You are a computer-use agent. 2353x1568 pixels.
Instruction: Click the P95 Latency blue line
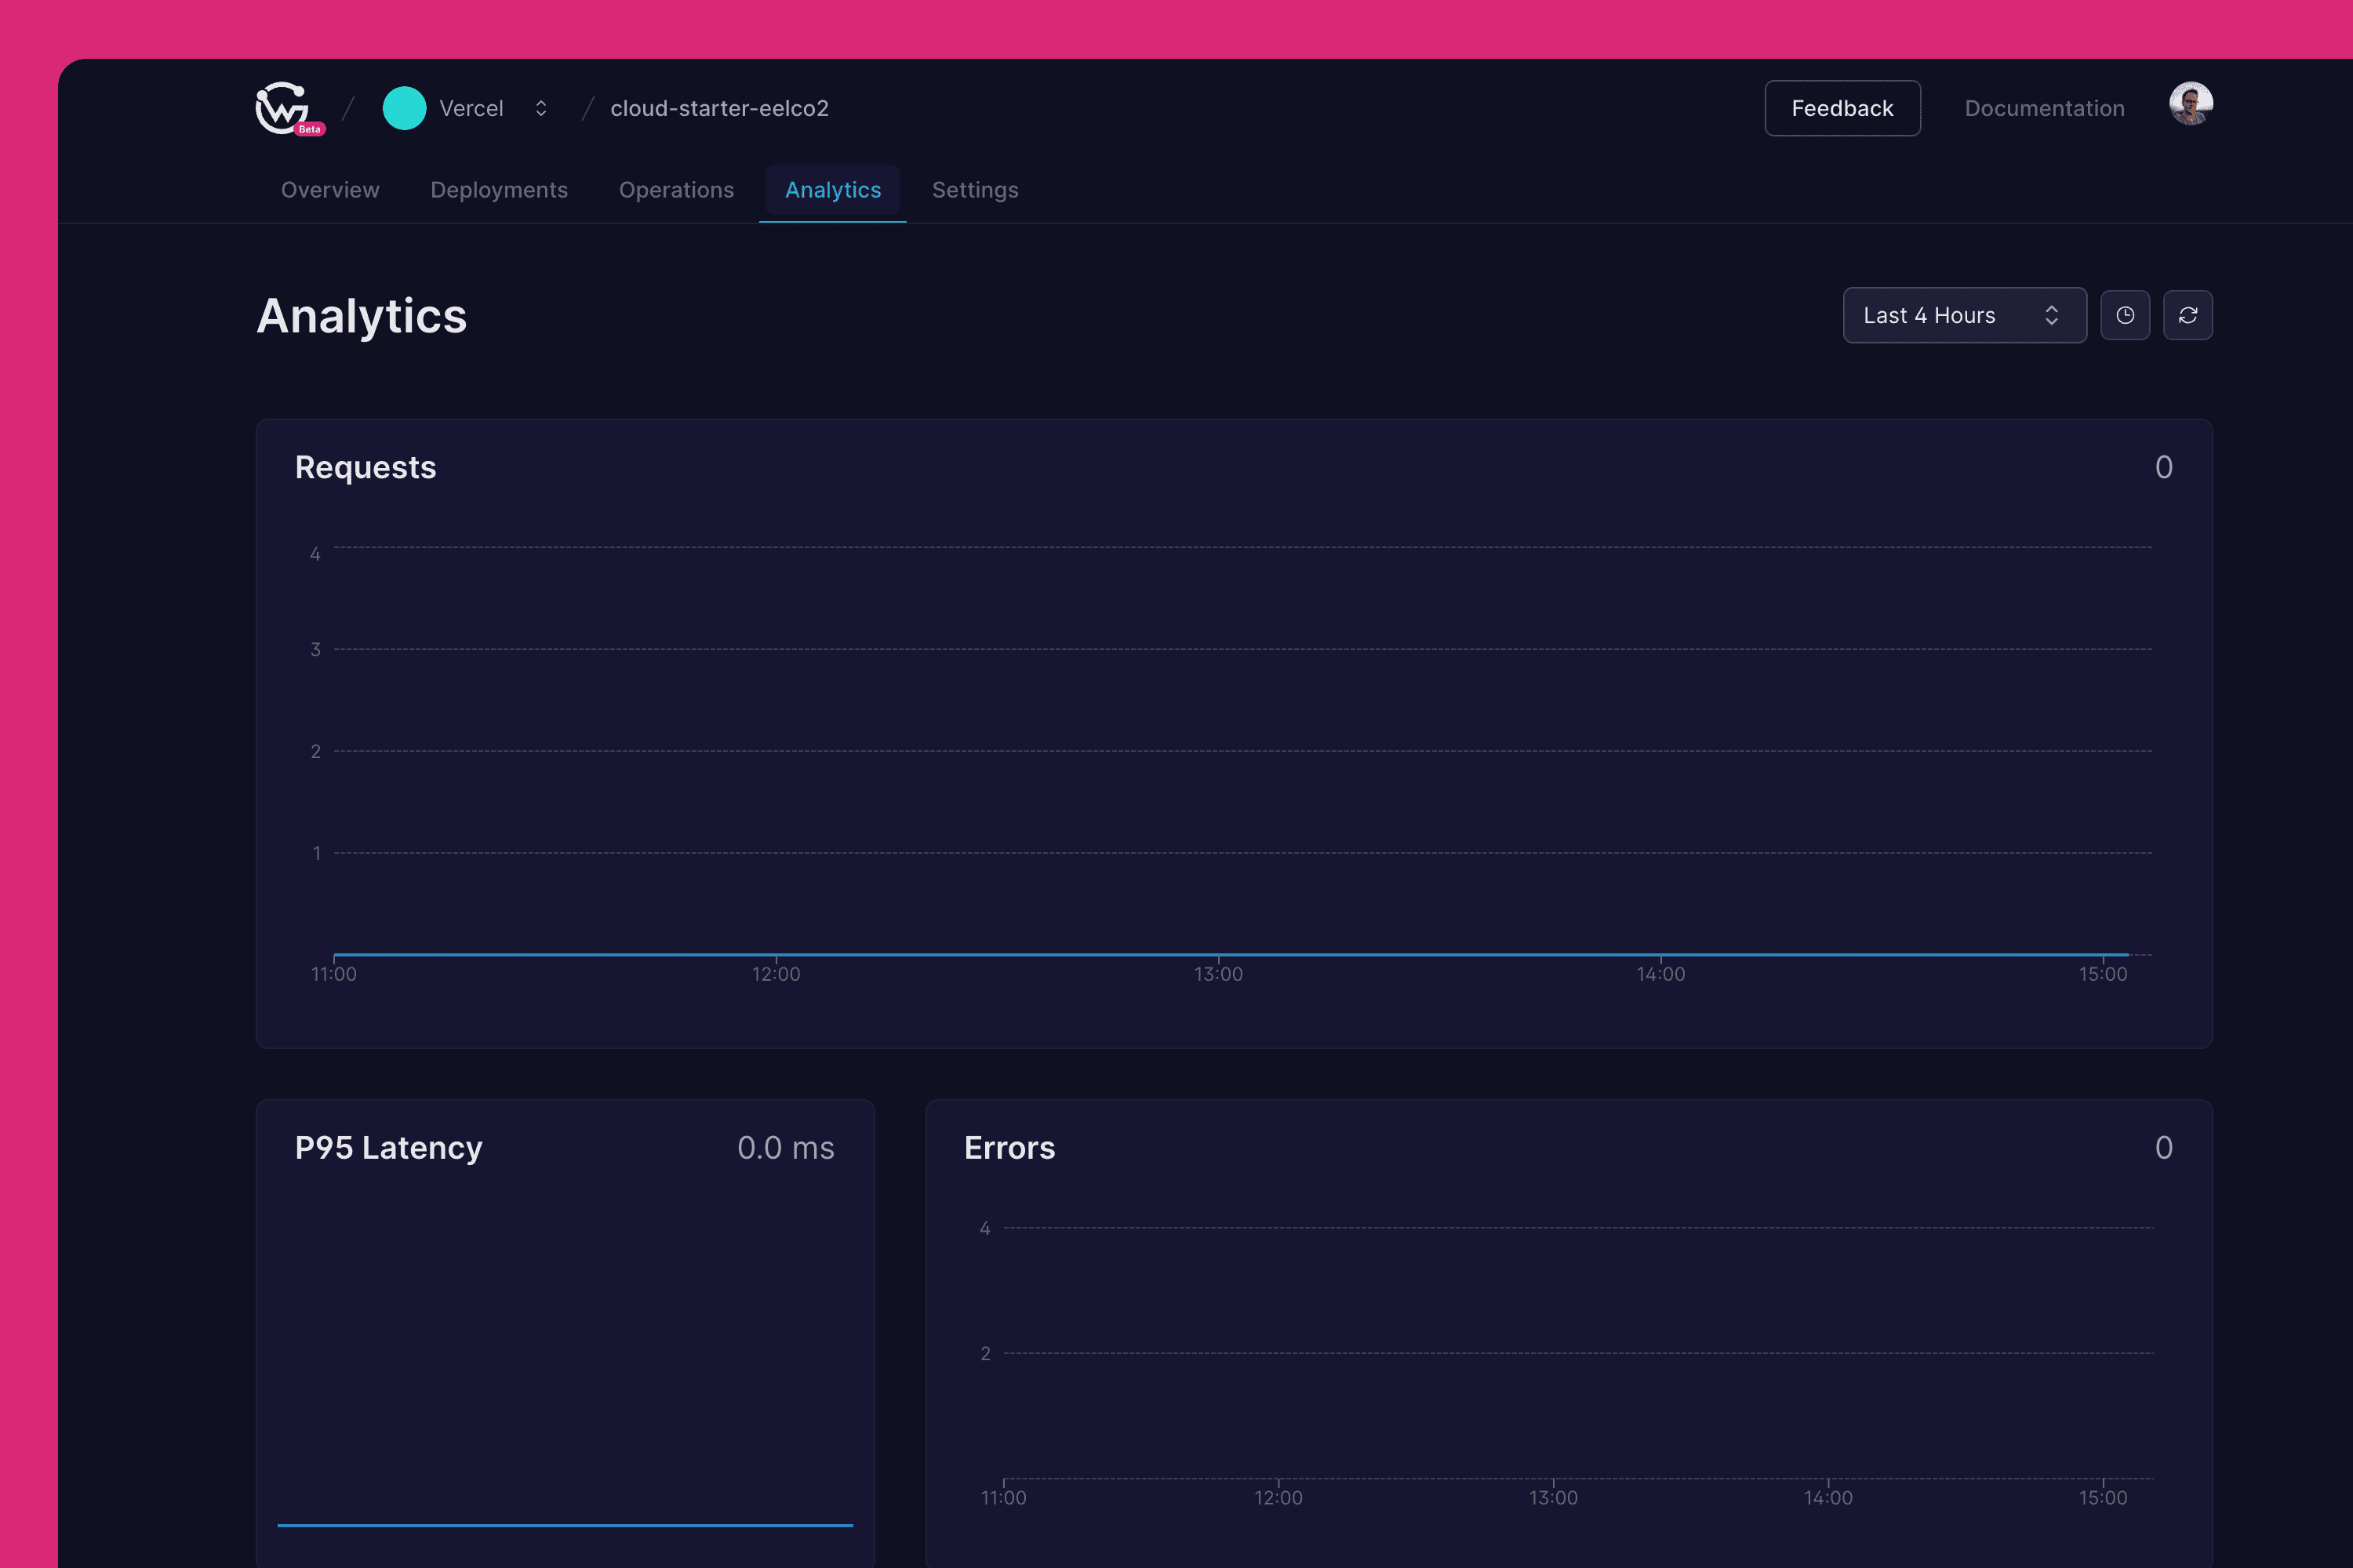(x=566, y=1525)
